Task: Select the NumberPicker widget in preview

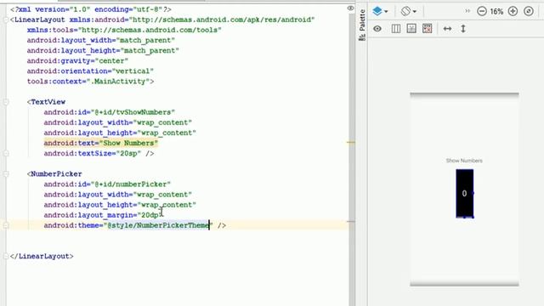Action: [465, 194]
